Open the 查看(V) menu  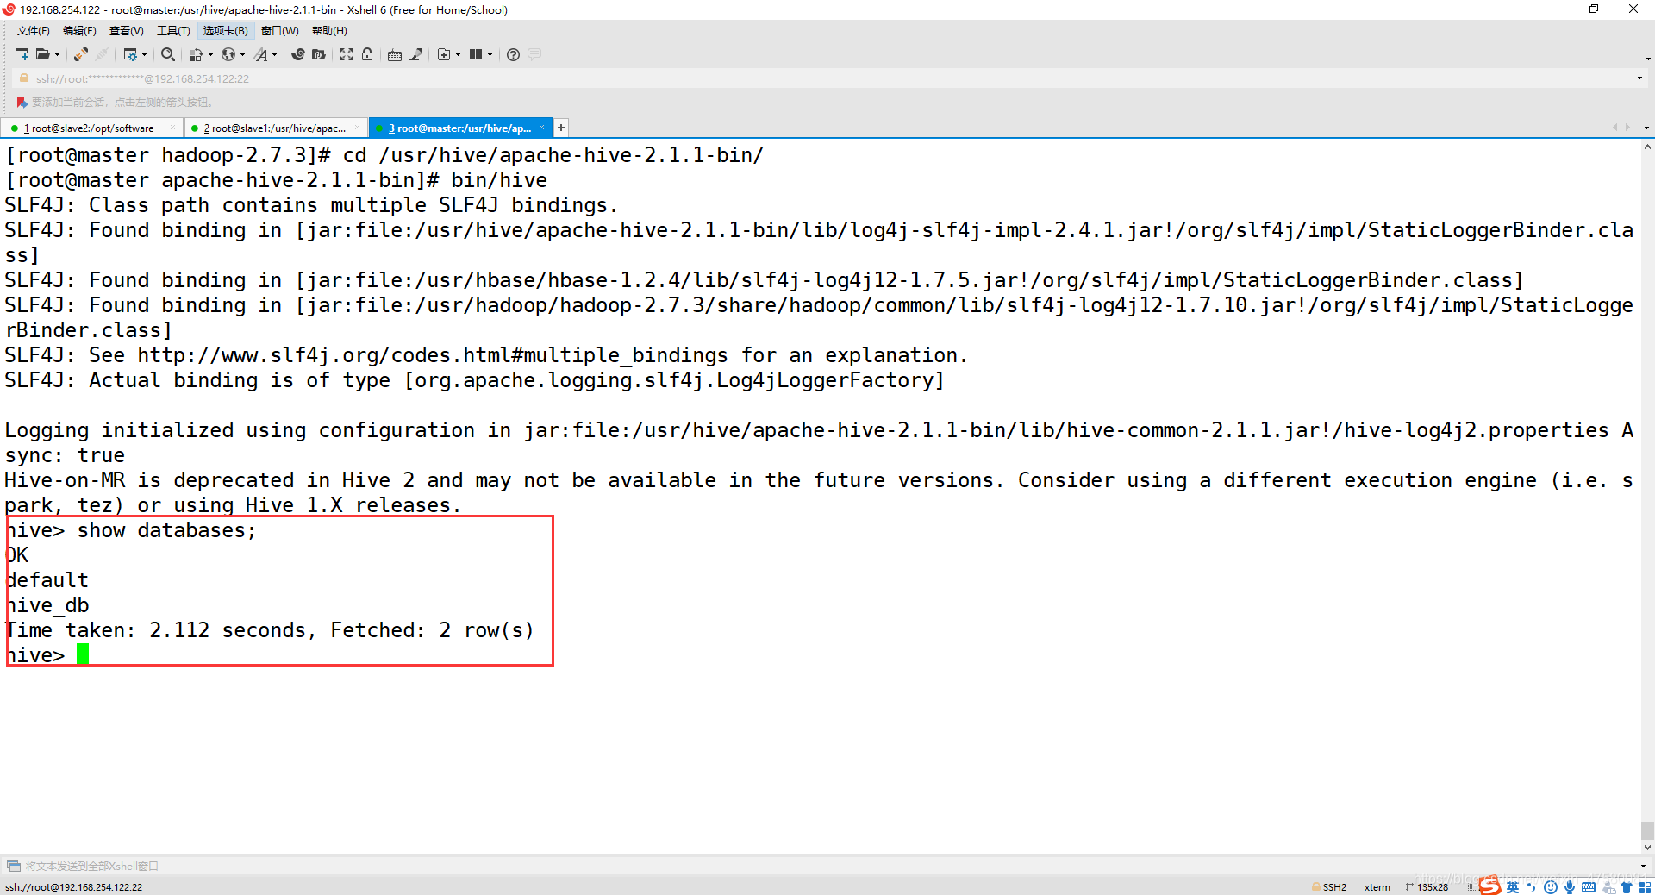click(x=126, y=31)
